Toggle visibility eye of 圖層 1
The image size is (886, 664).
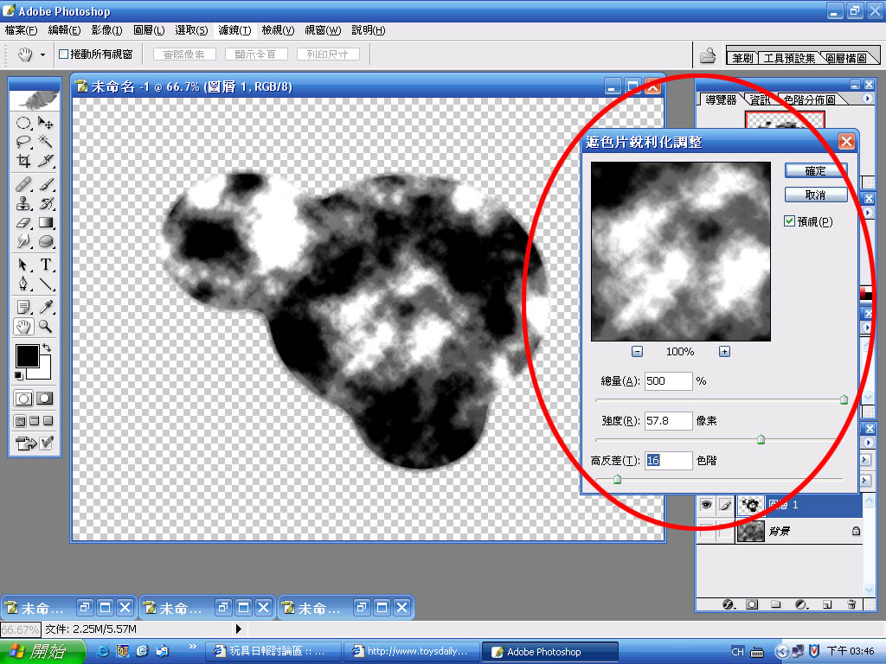click(x=706, y=505)
